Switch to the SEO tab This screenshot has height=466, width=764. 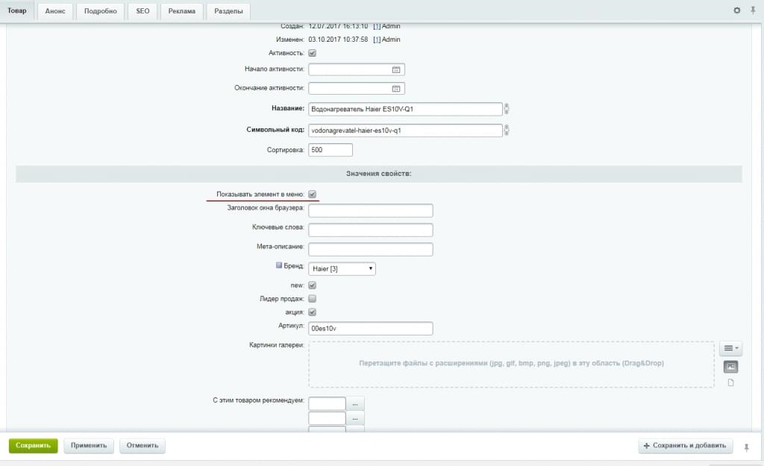click(143, 11)
